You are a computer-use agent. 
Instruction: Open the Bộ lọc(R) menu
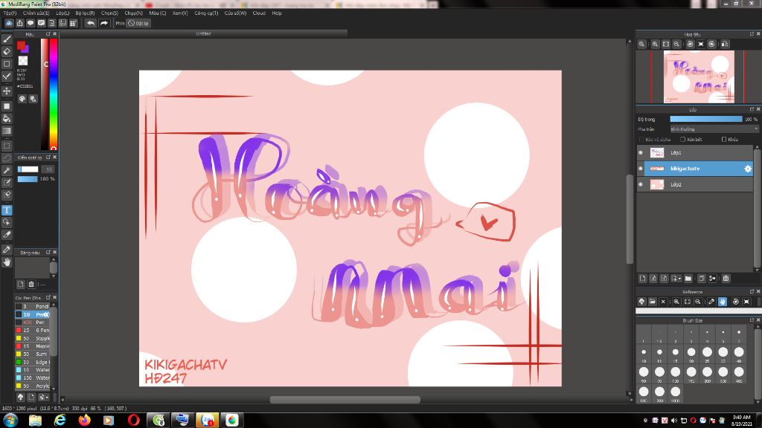(x=85, y=13)
